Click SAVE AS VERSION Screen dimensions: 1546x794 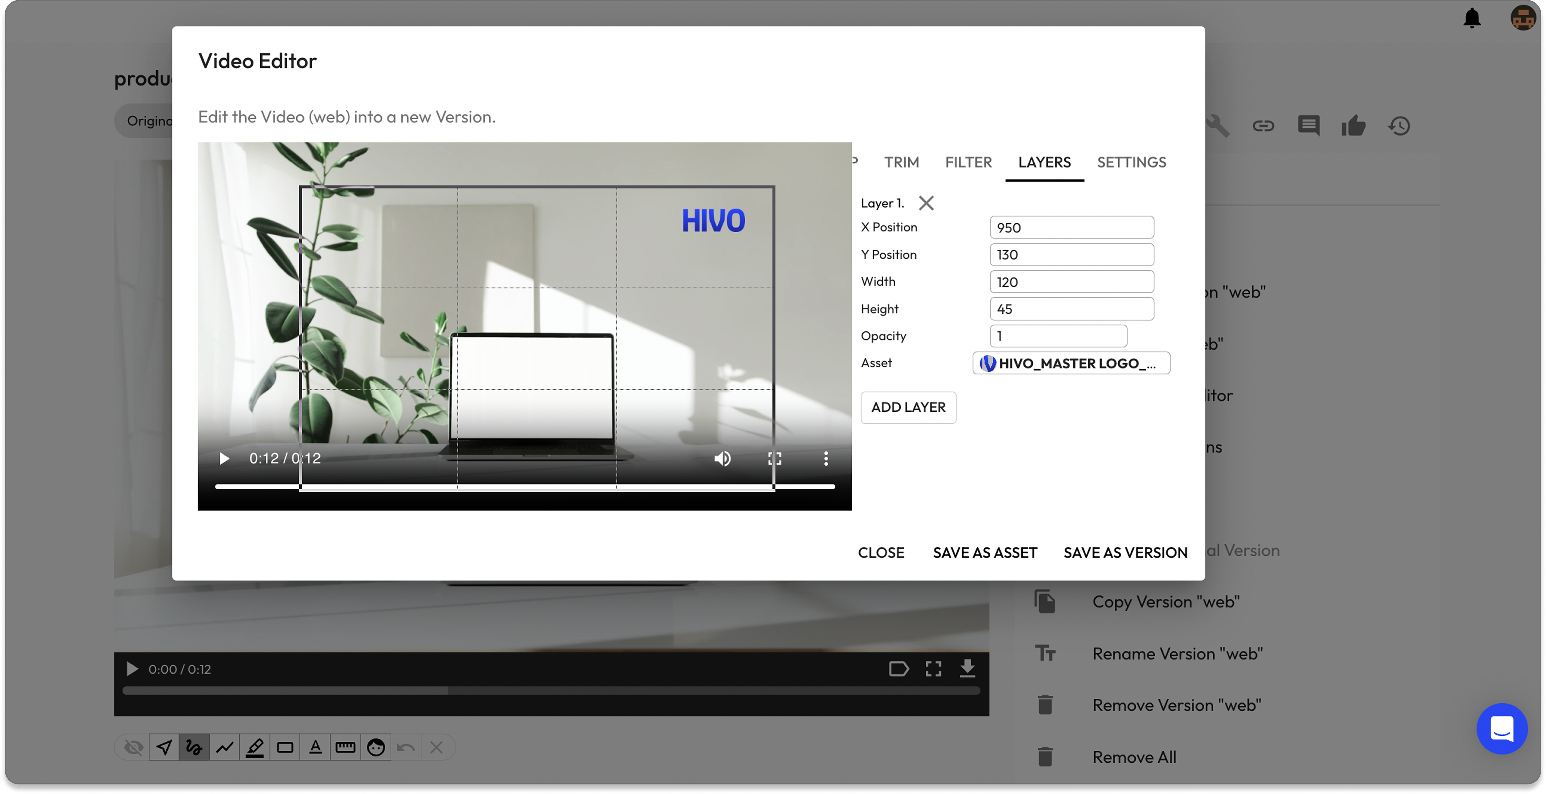click(x=1125, y=553)
